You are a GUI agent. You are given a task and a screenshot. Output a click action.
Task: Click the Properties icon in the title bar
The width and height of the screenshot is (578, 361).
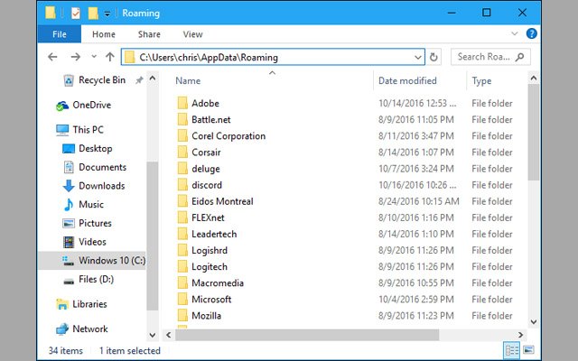(74, 13)
